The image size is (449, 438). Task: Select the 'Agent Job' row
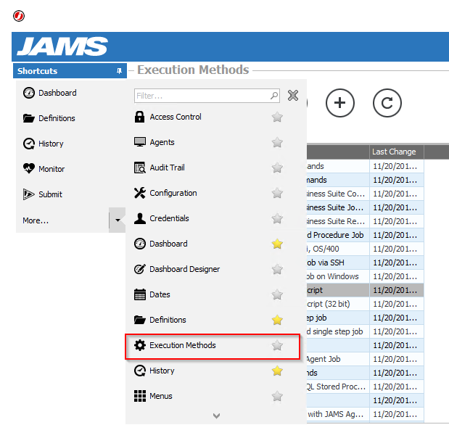[x=365, y=359]
